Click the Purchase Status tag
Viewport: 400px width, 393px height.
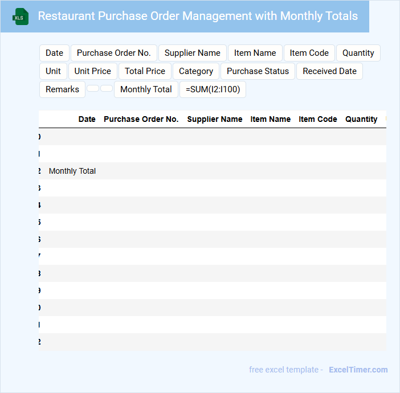pos(258,71)
